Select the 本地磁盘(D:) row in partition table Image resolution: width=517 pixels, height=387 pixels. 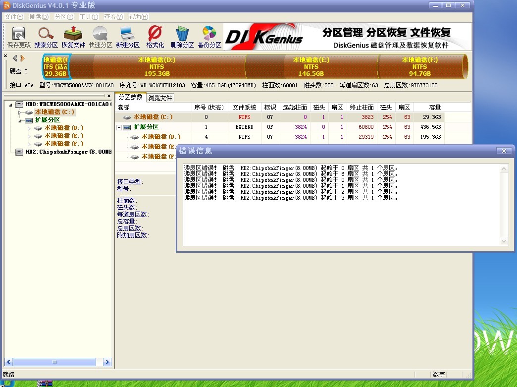pyautogui.click(x=280, y=137)
